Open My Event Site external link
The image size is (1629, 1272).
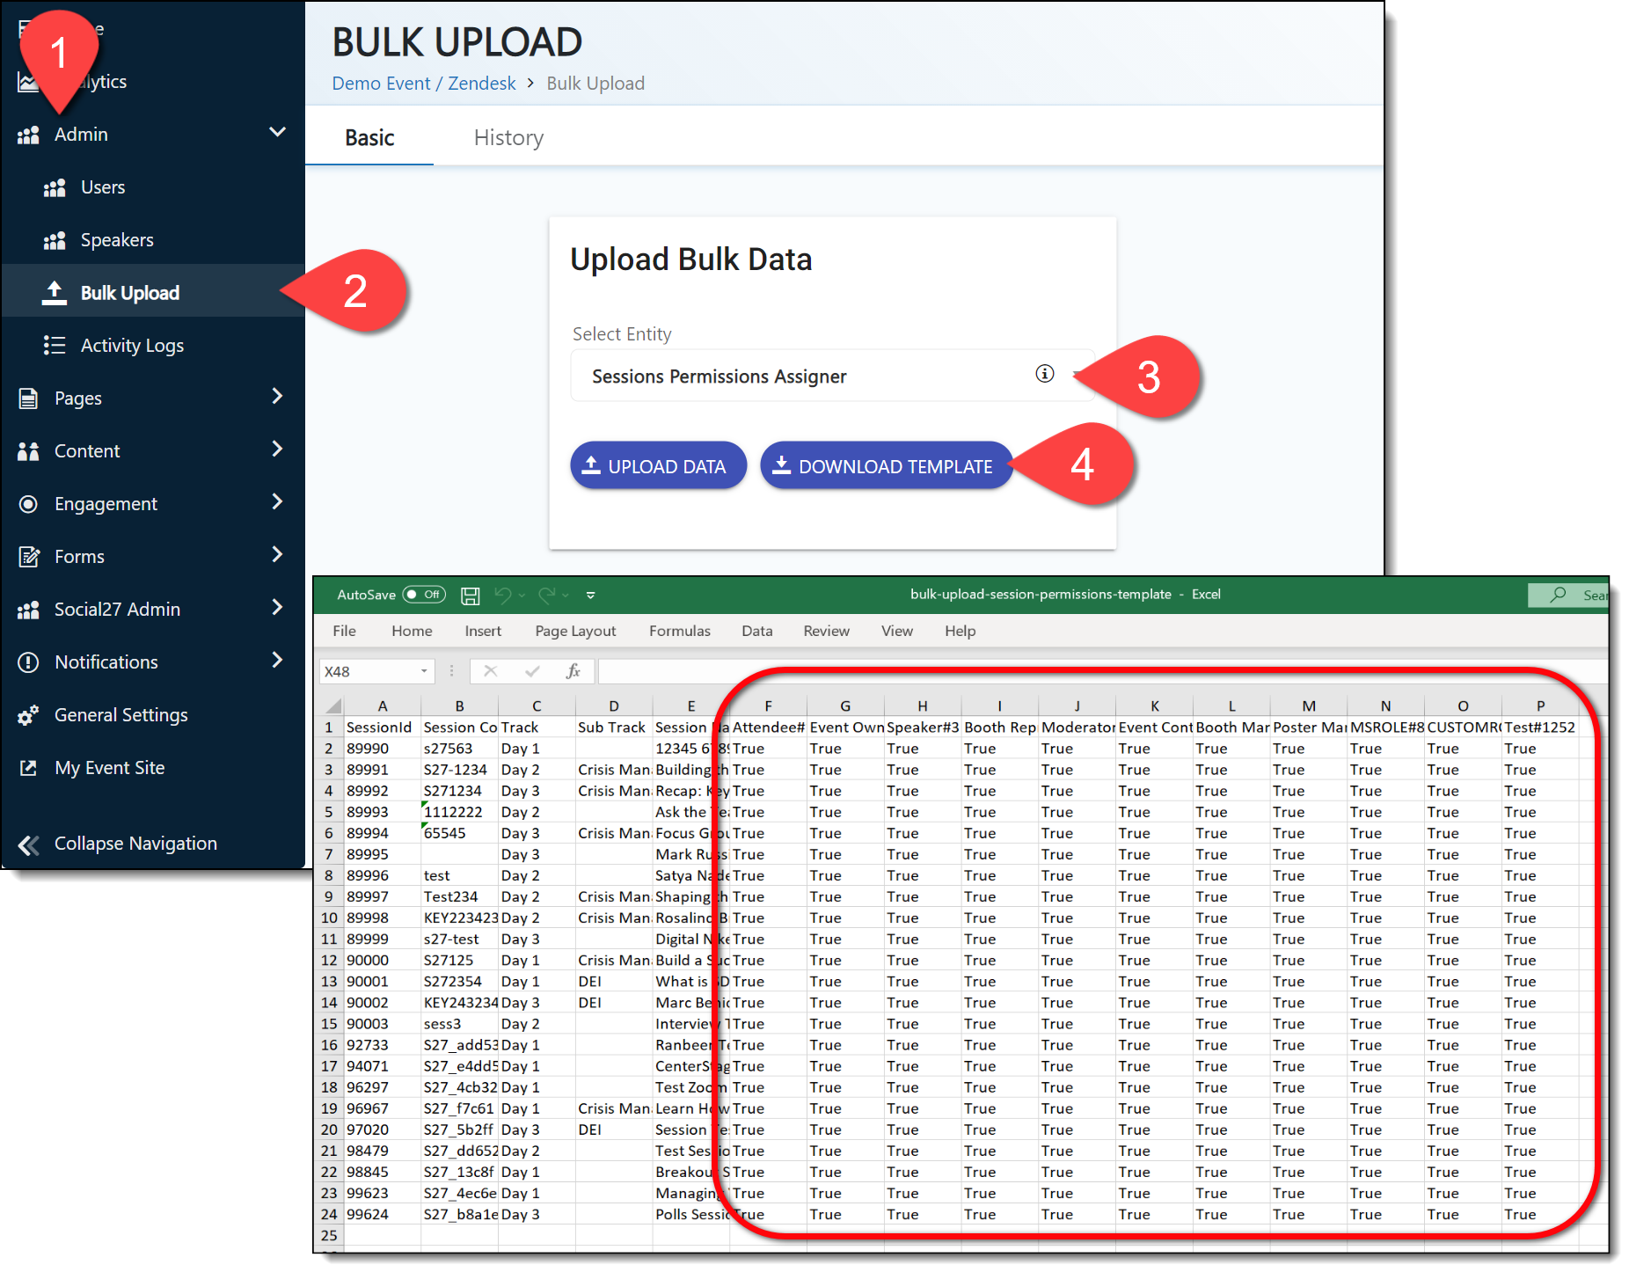[x=28, y=768]
